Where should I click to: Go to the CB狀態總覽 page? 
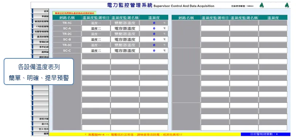click(40, 27)
